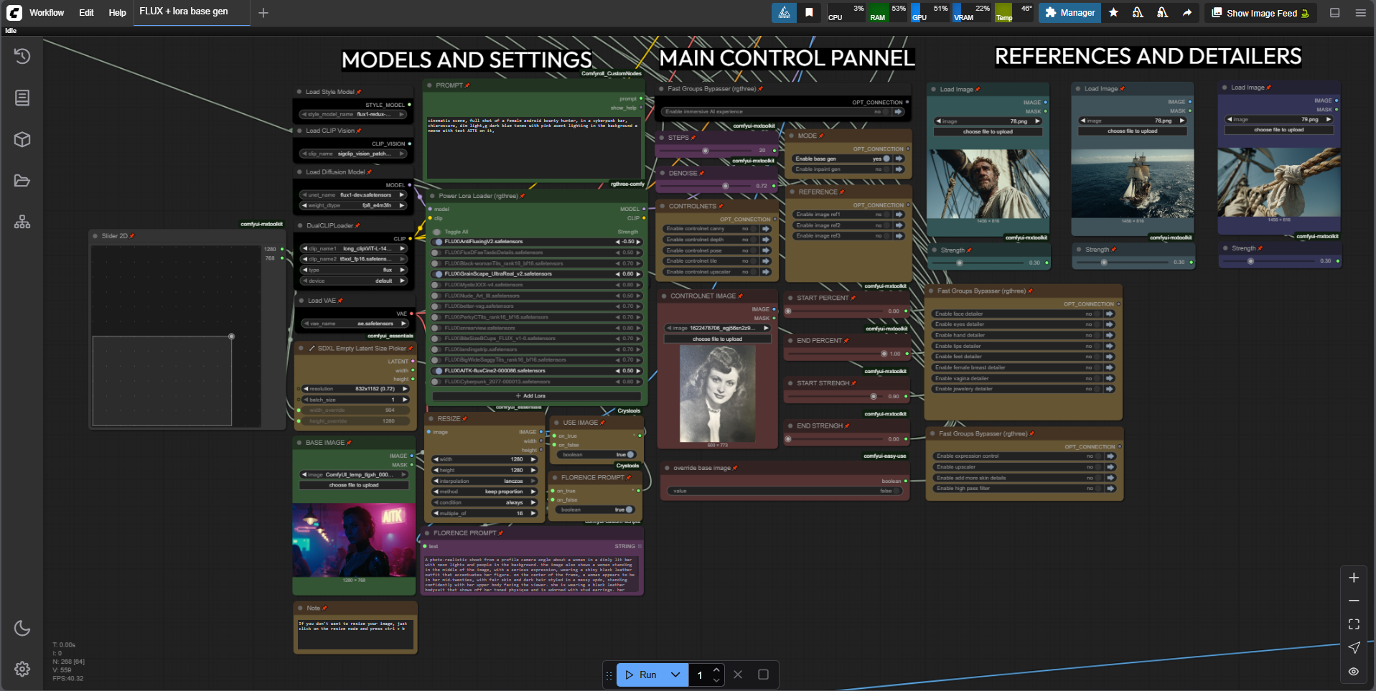Open the hamburger menu at top right
1376x691 pixels.
coord(1360,12)
